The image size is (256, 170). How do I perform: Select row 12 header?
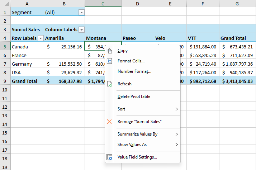5,107
